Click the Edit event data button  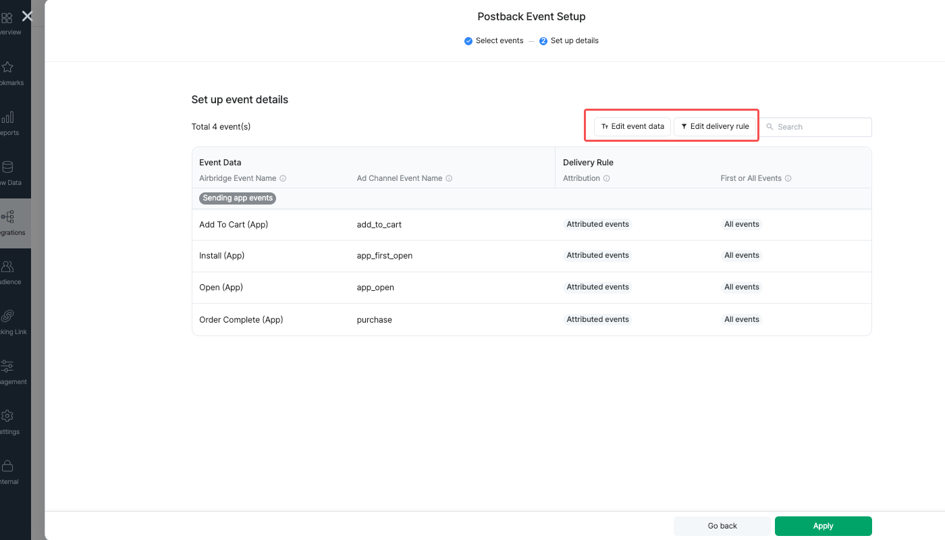click(x=632, y=126)
